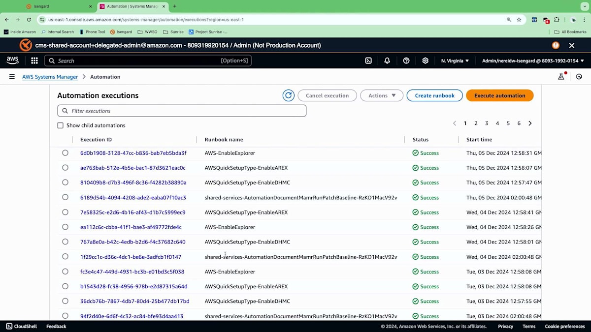Go to results page 4
The height and width of the screenshot is (332, 591).
point(497,123)
